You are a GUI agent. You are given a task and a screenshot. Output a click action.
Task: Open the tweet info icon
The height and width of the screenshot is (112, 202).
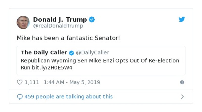coord(182,82)
